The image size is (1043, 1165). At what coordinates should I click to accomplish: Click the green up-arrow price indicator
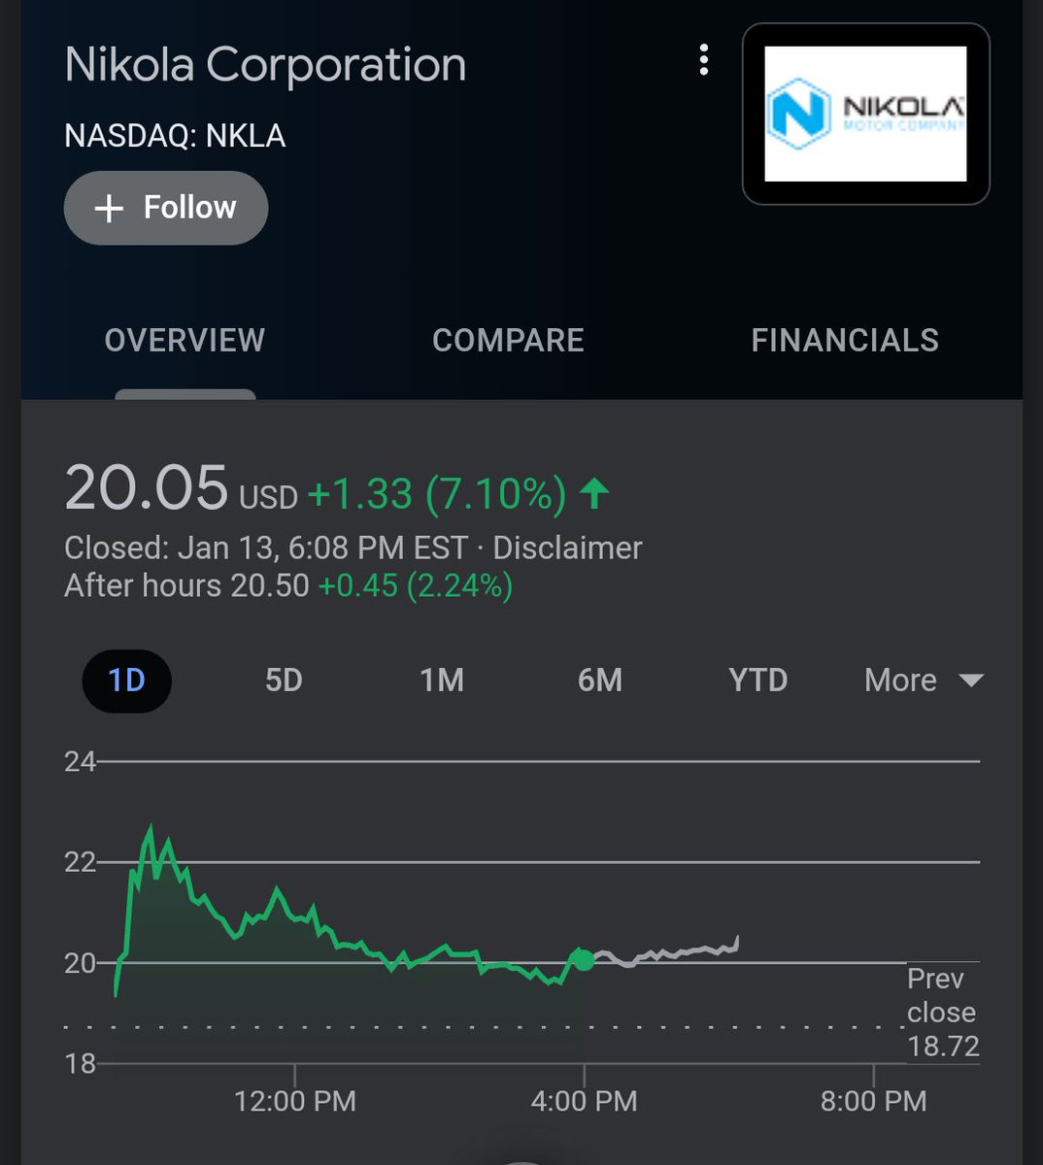[594, 493]
